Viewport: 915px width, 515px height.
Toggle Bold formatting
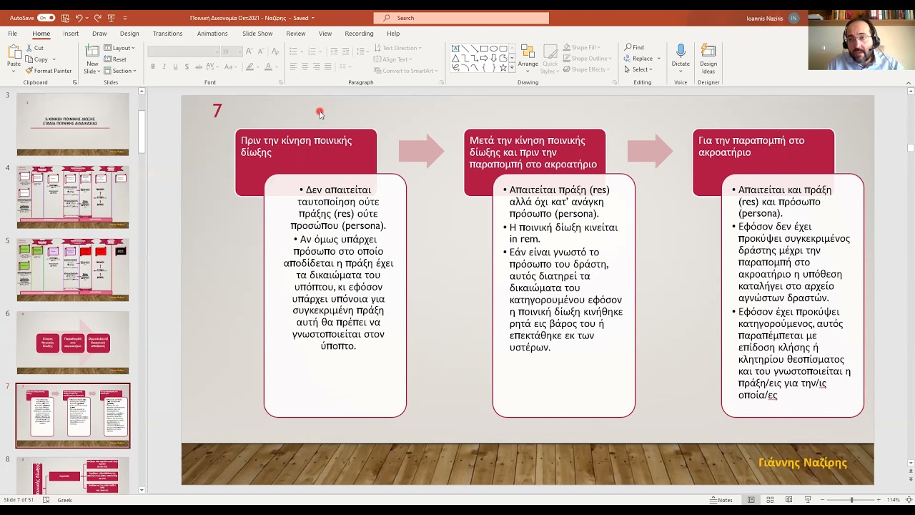click(x=152, y=67)
